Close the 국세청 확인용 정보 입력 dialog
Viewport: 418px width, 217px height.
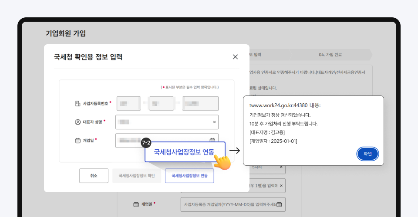tap(235, 57)
